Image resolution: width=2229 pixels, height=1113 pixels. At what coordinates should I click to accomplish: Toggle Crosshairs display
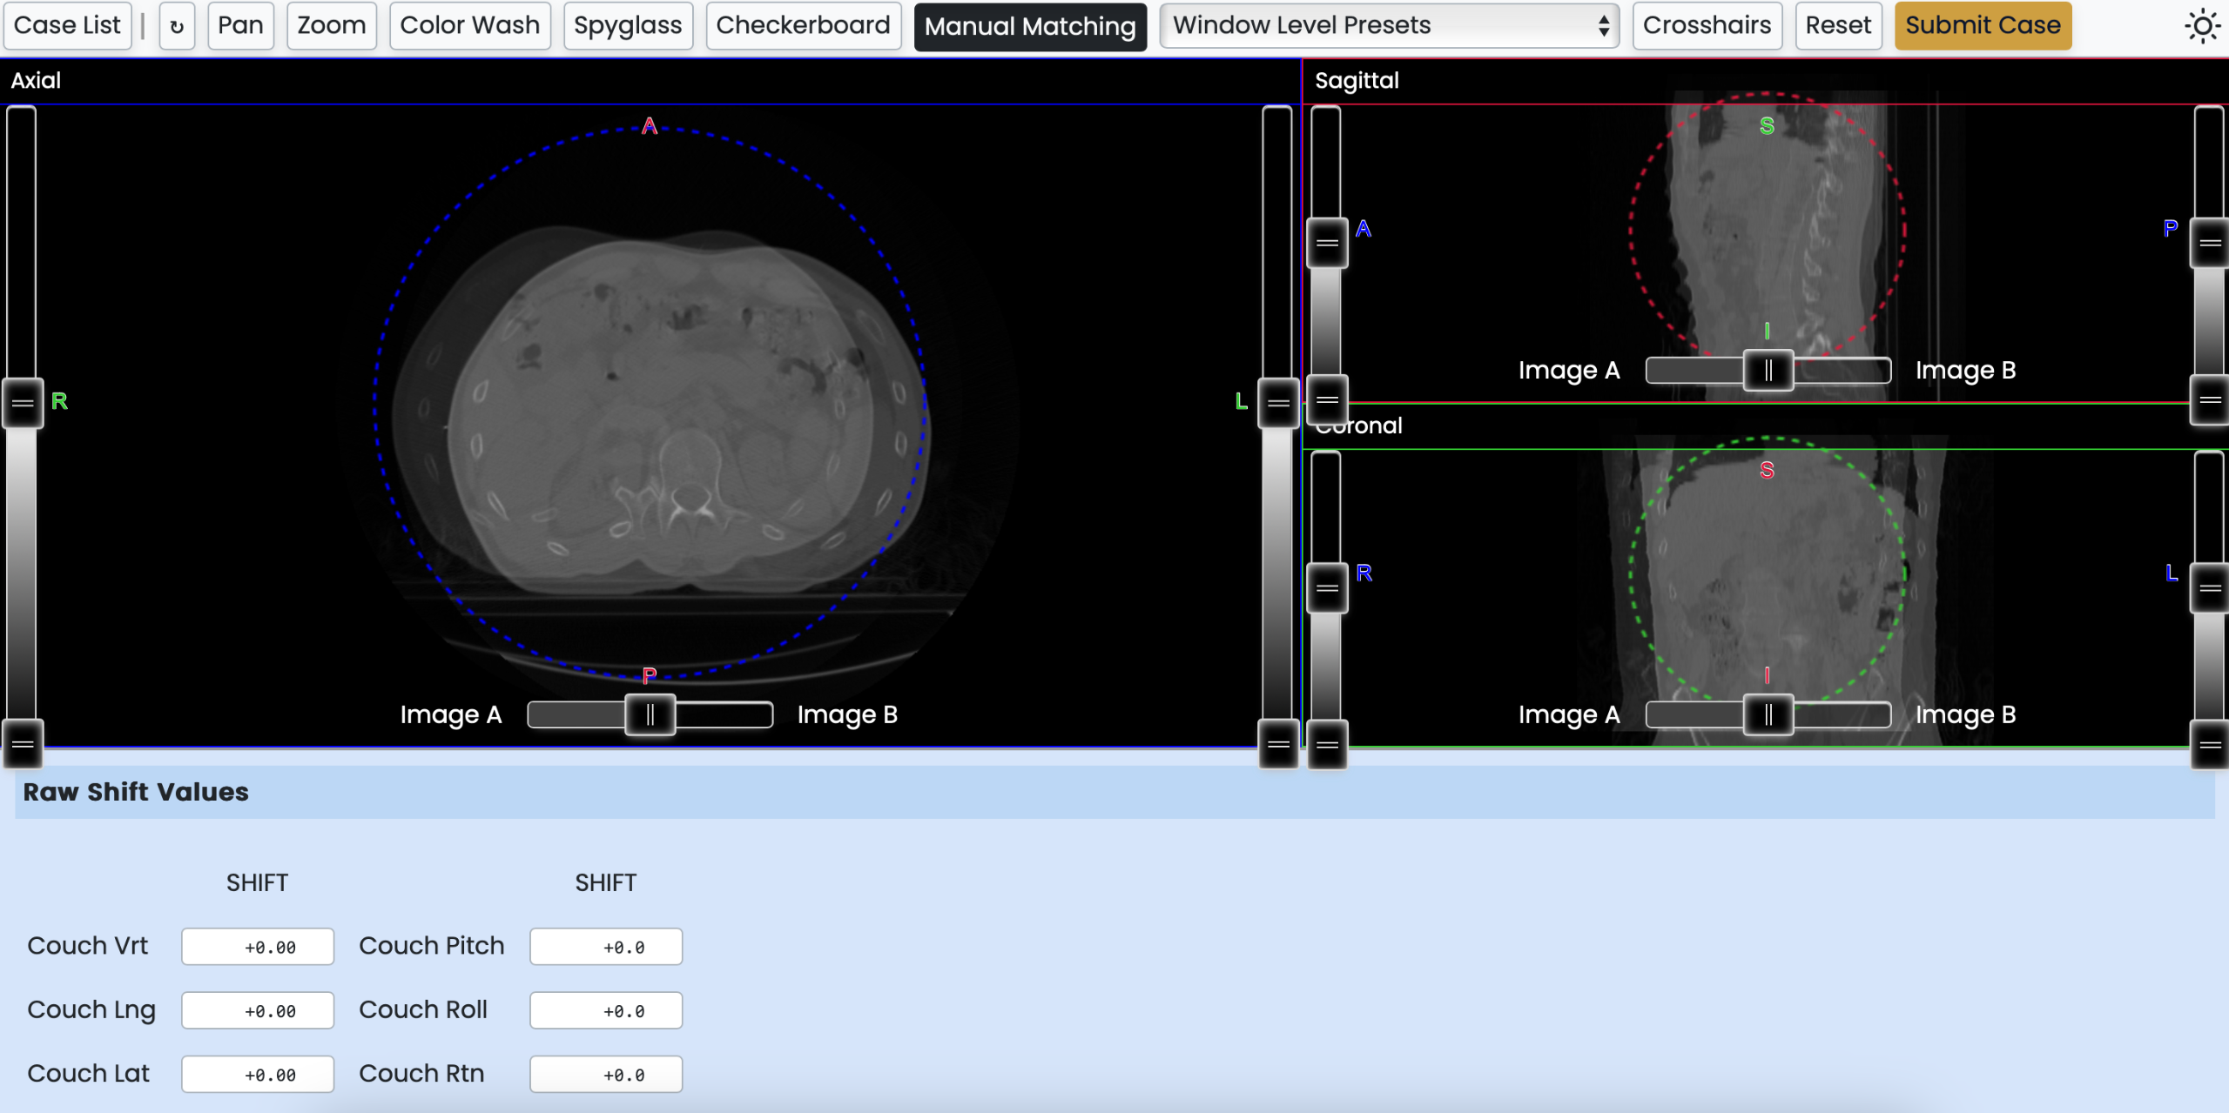coord(1707,25)
